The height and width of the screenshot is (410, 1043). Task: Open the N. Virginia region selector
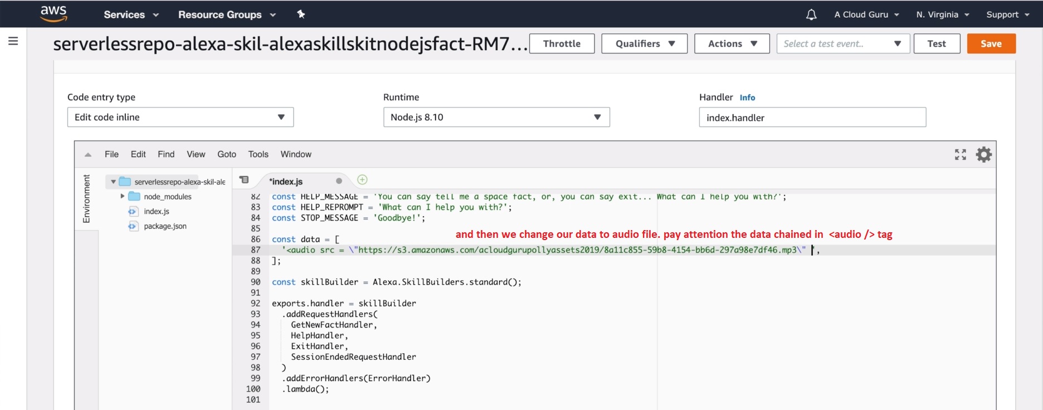(x=943, y=14)
